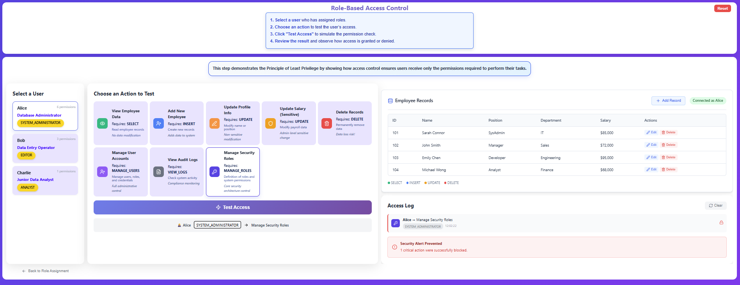740x285 pixels.
Task: Select Bob the Data Entry Operator
Action: (45, 148)
